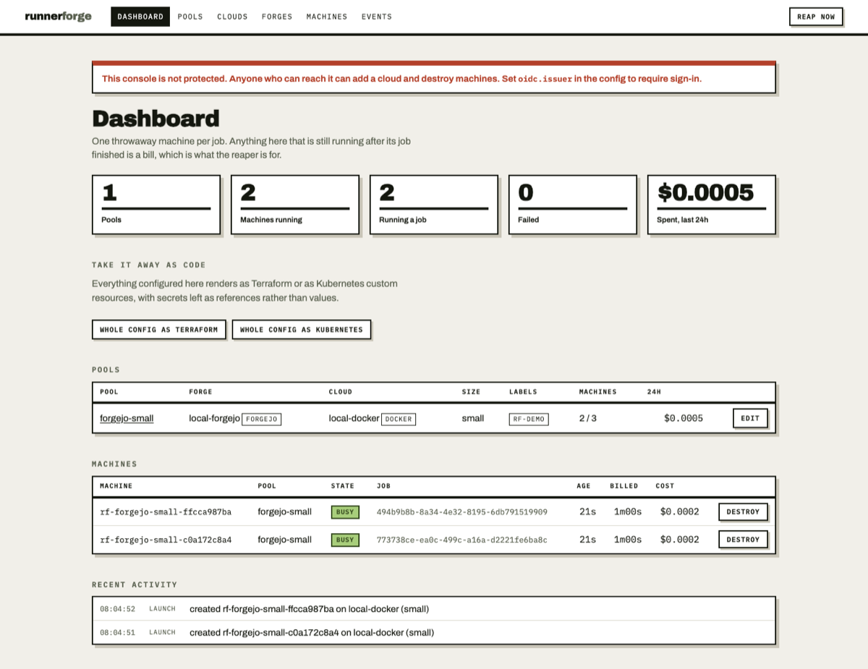The width and height of the screenshot is (868, 669).
Task: Click the console not protected warning banner
Action: pyautogui.click(x=434, y=77)
